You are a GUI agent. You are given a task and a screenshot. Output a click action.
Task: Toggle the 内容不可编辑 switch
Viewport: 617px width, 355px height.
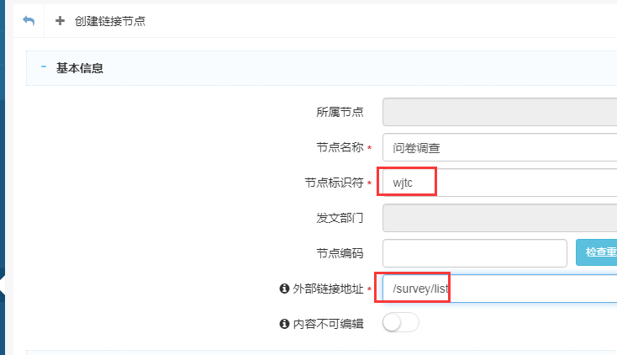click(400, 324)
